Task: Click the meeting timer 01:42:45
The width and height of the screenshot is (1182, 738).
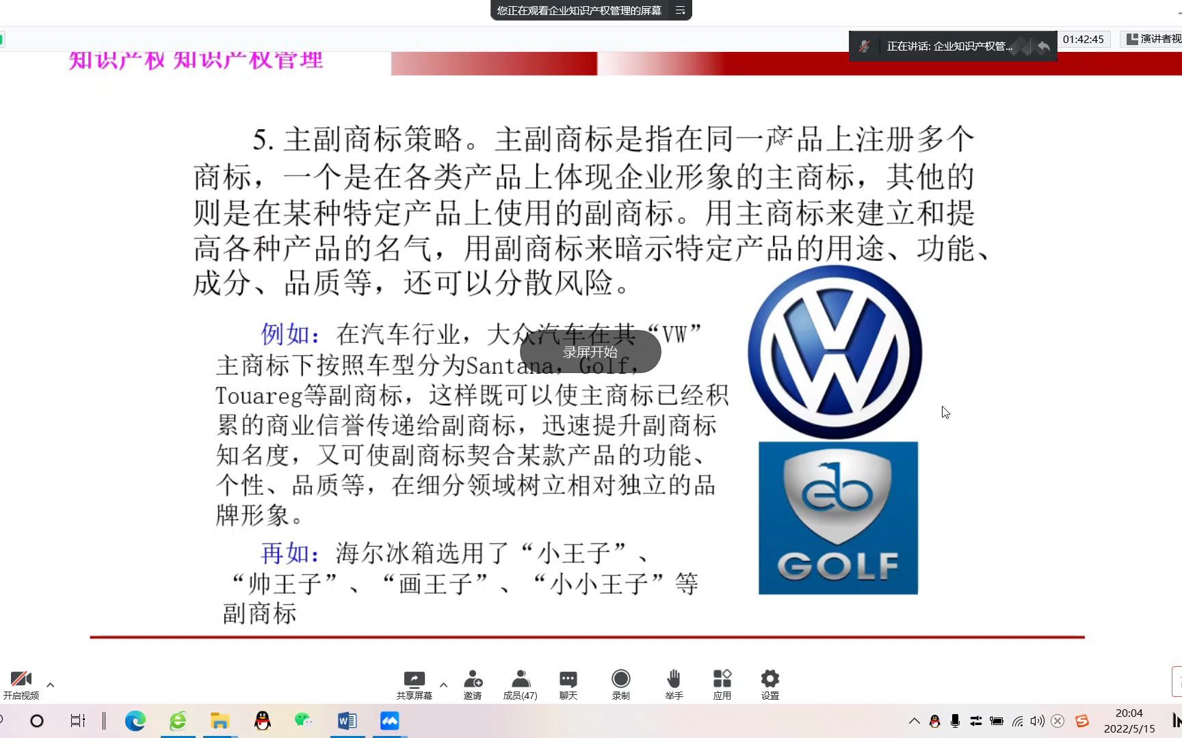Action: pos(1083,40)
